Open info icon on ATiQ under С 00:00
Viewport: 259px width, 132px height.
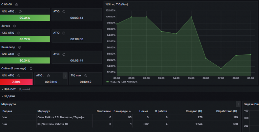pyautogui.click(x=64, y=12)
